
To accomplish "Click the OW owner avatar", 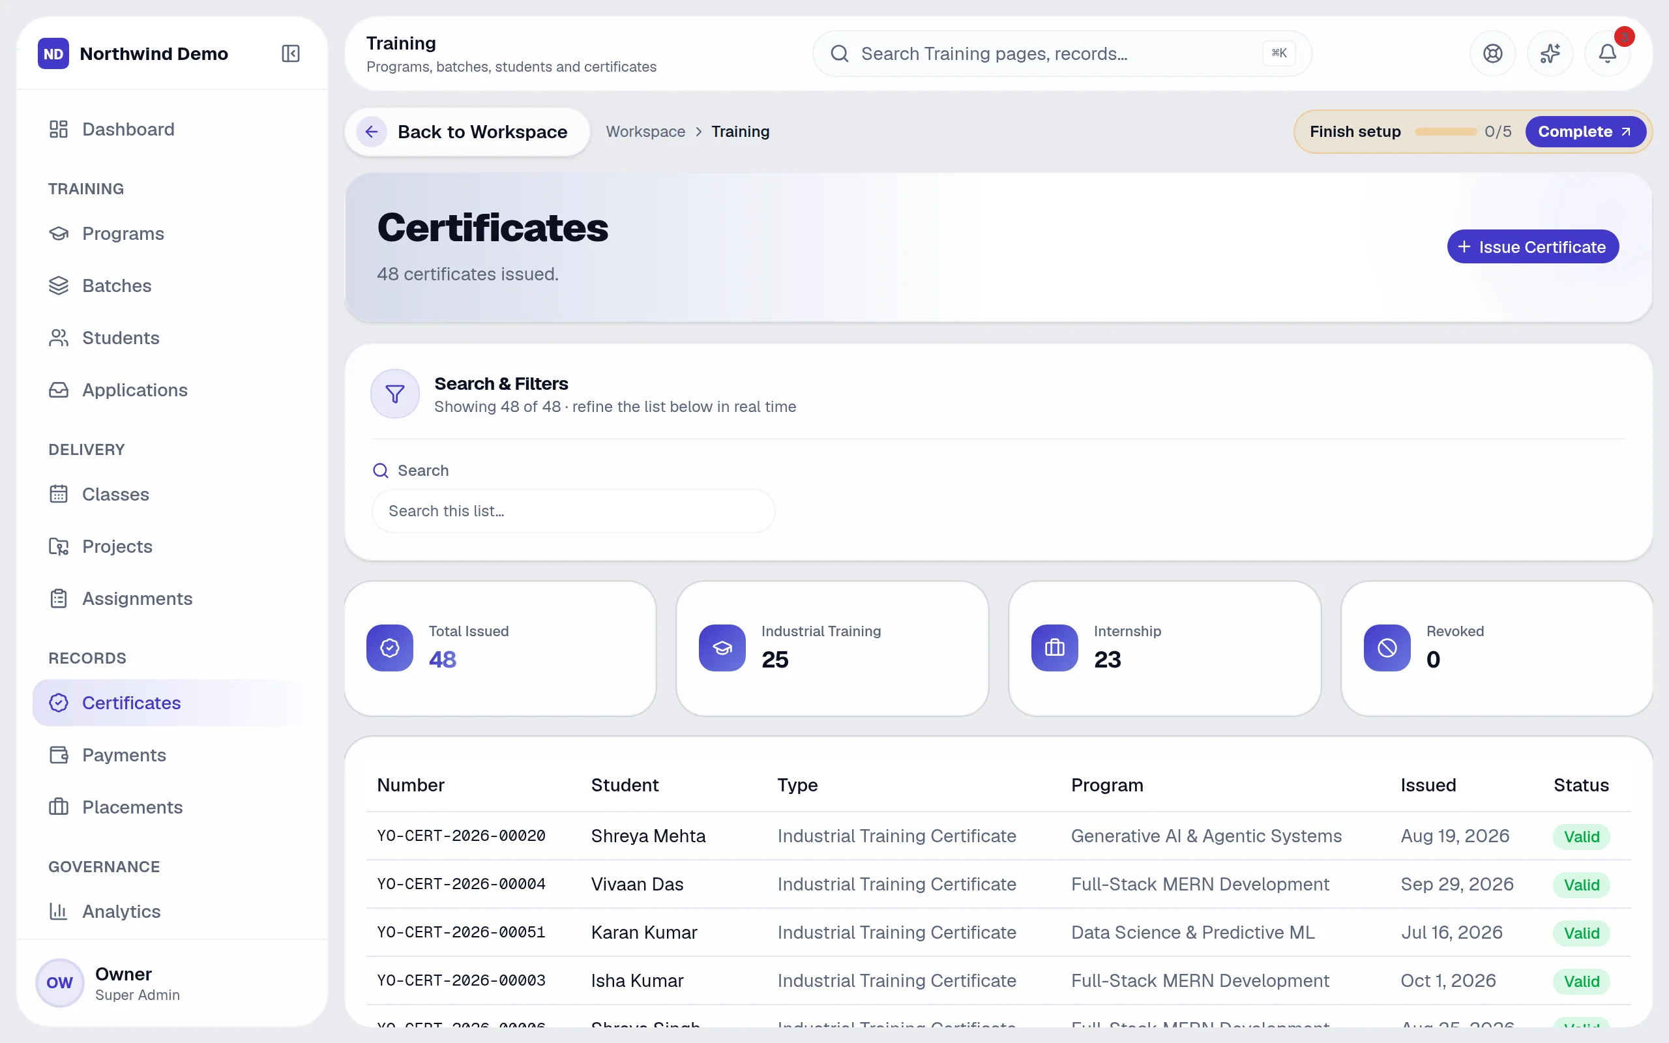I will 59,982.
